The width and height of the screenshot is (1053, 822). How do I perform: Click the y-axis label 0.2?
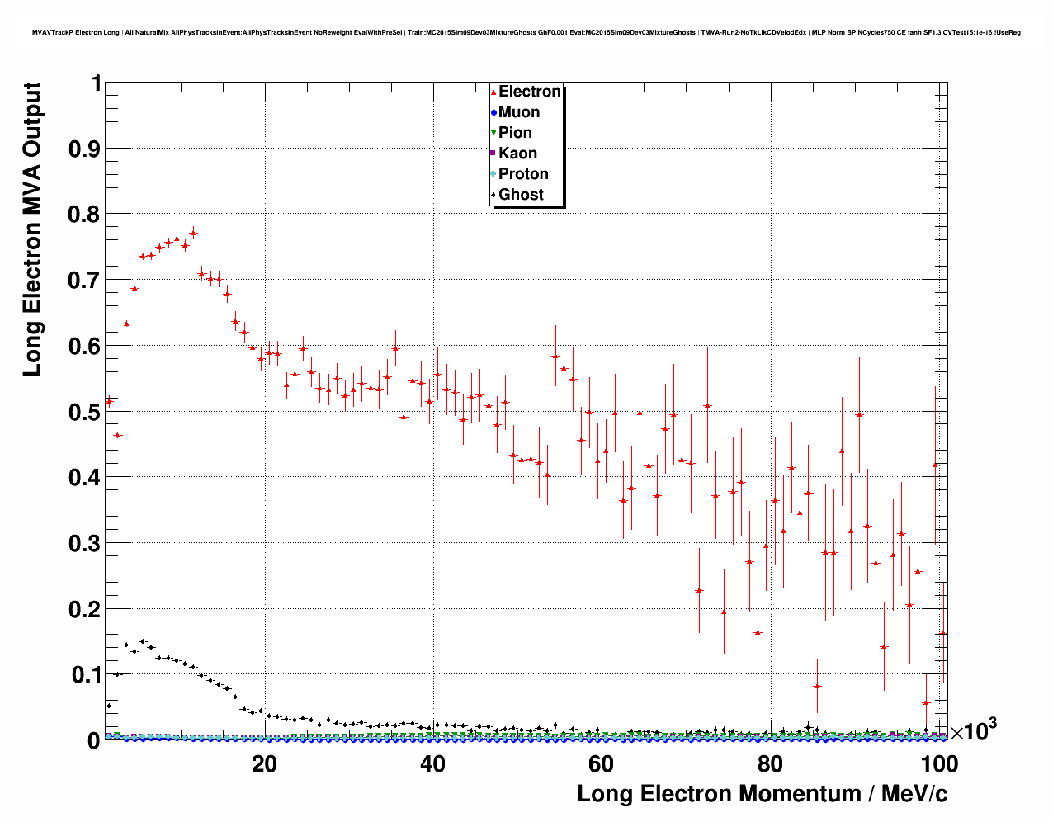pyautogui.click(x=86, y=609)
